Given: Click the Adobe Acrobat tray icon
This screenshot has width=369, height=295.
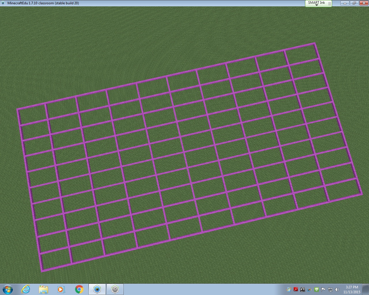Looking at the screenshot, I should (296, 289).
